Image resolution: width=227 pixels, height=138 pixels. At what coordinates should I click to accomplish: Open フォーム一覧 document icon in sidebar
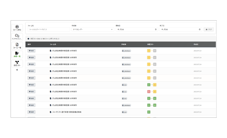[17, 44]
